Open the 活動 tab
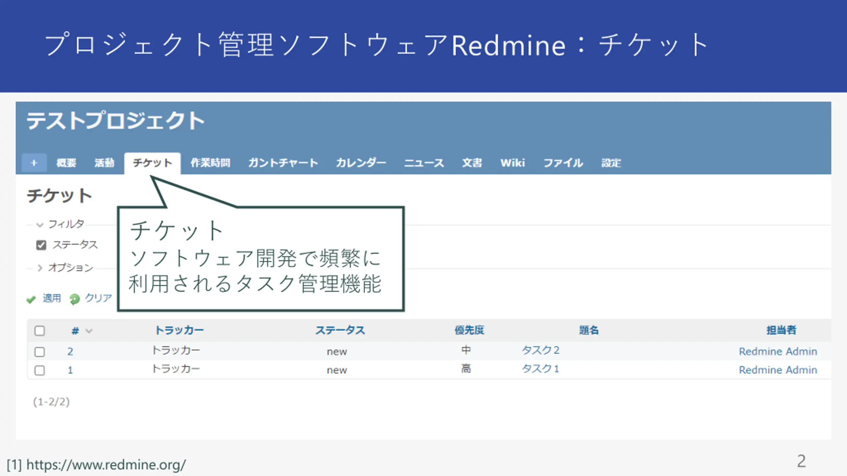The height and width of the screenshot is (476, 847). pyautogui.click(x=104, y=163)
